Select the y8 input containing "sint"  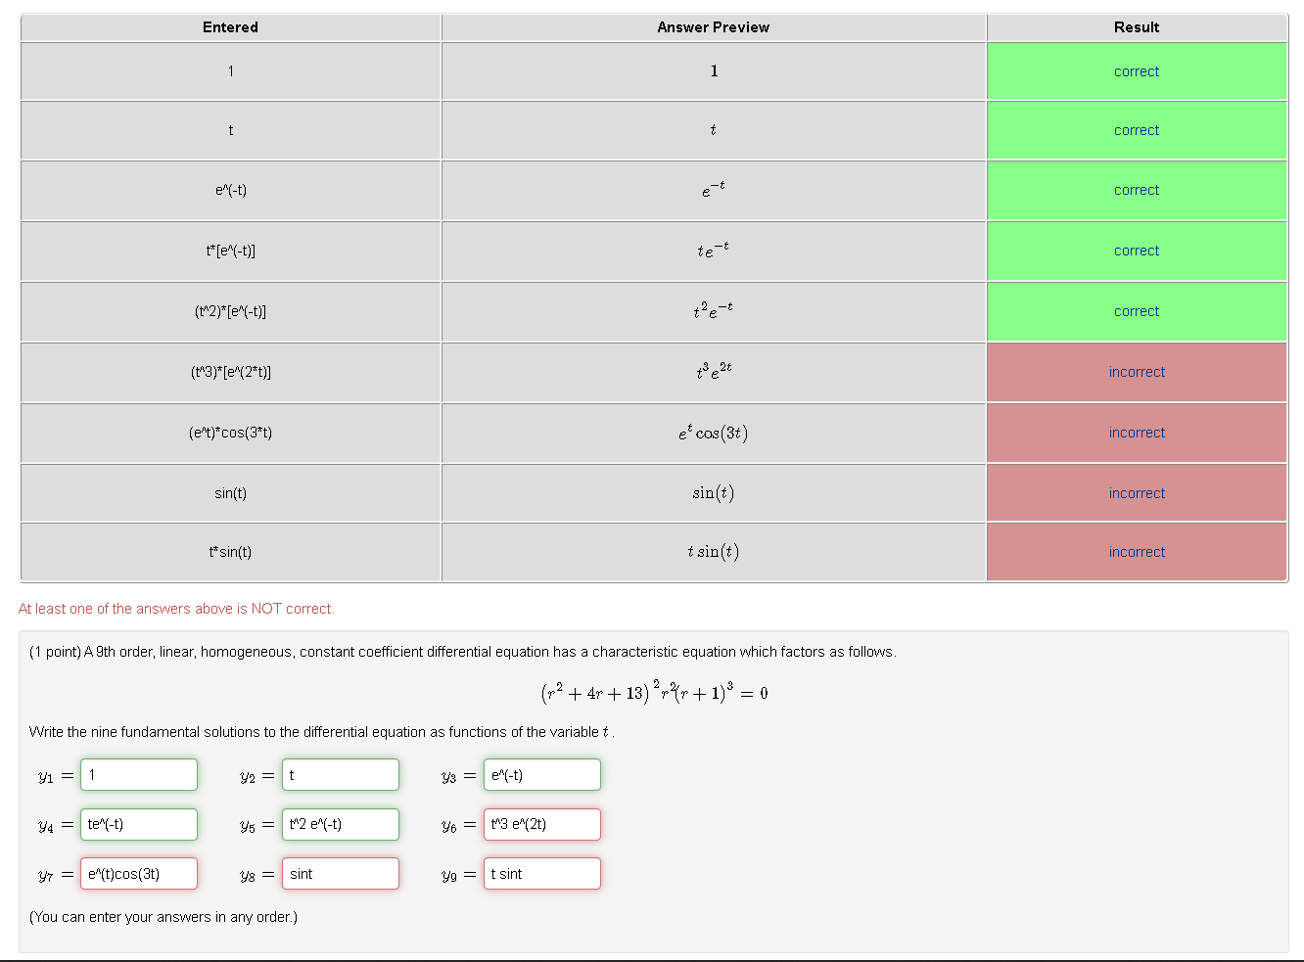click(x=340, y=873)
